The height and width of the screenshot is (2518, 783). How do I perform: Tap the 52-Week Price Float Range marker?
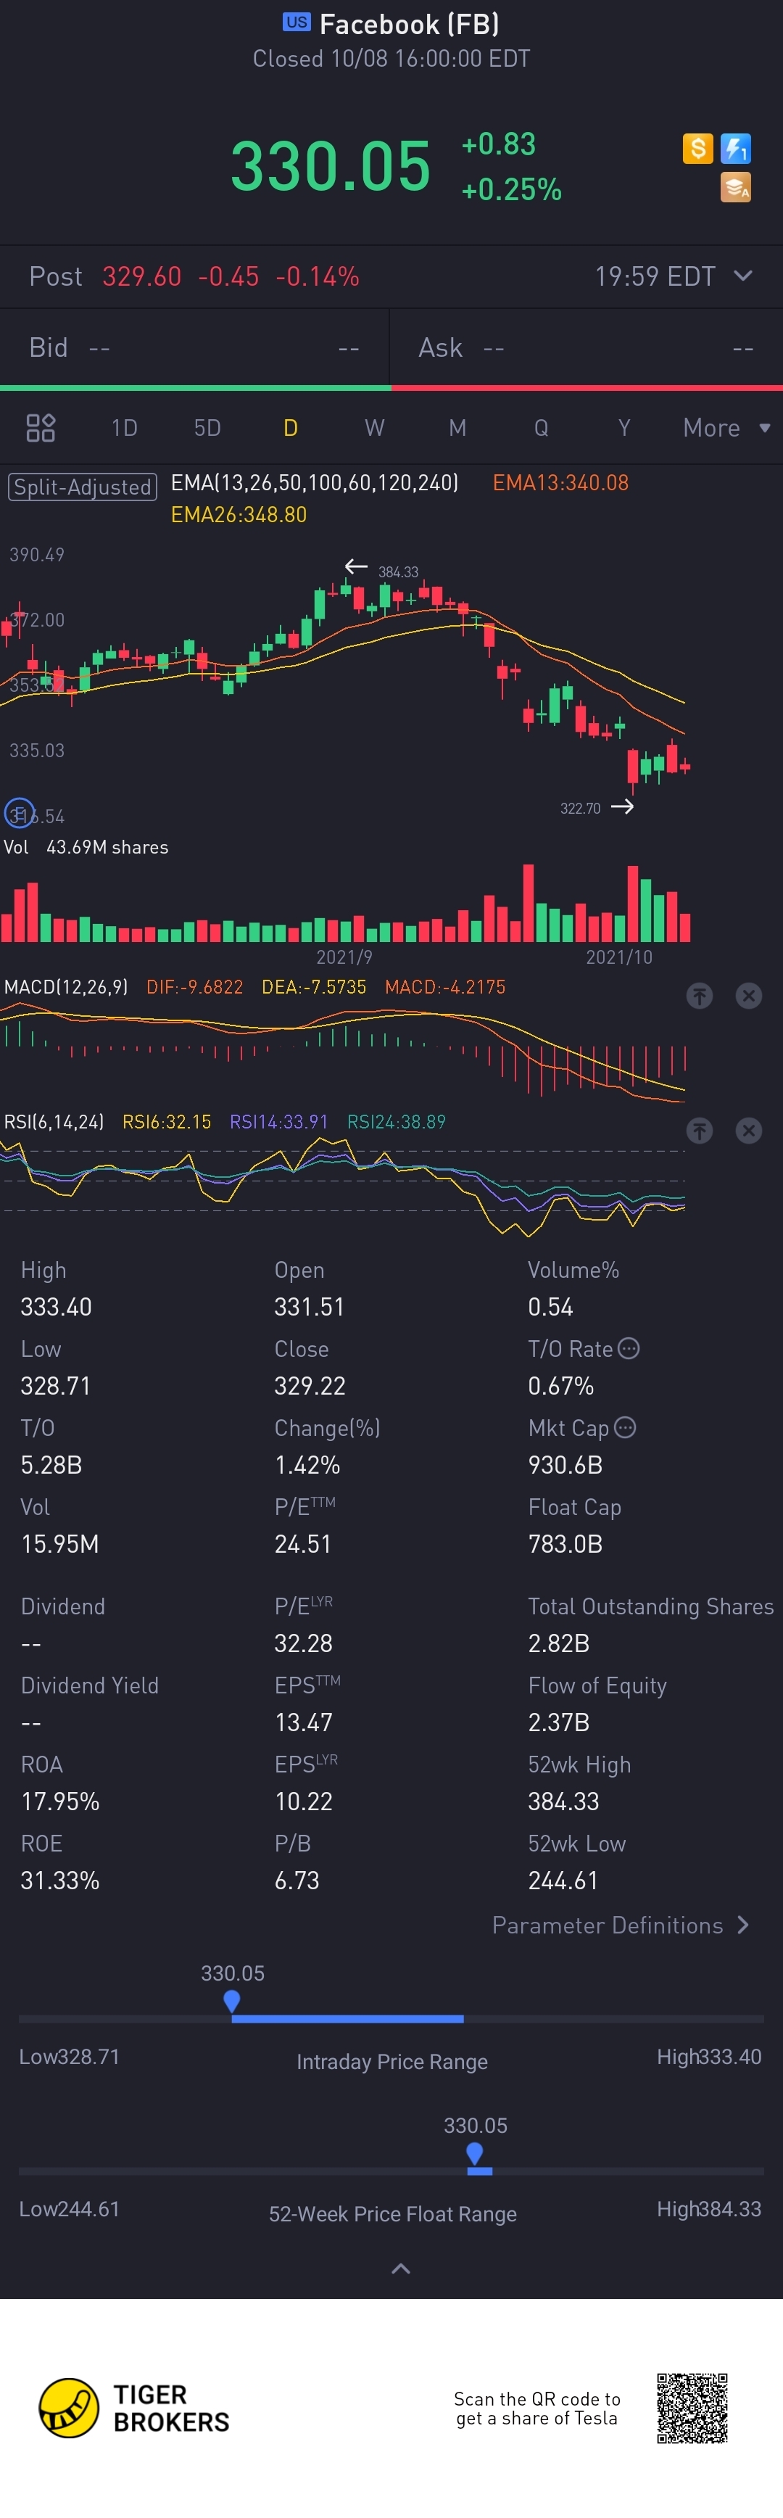coord(475,2153)
